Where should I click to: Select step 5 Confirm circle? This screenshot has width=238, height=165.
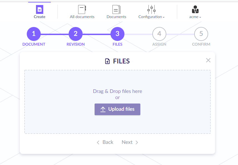click(x=201, y=34)
